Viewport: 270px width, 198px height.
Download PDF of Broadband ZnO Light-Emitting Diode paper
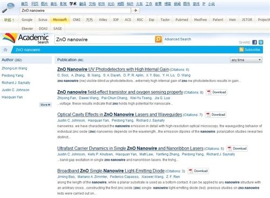[198, 171]
